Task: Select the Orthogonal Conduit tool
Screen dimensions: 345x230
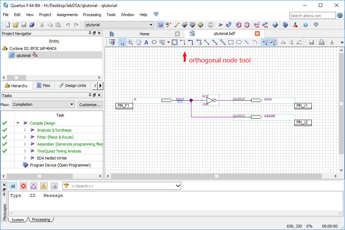Action: pyautogui.click(x=199, y=42)
